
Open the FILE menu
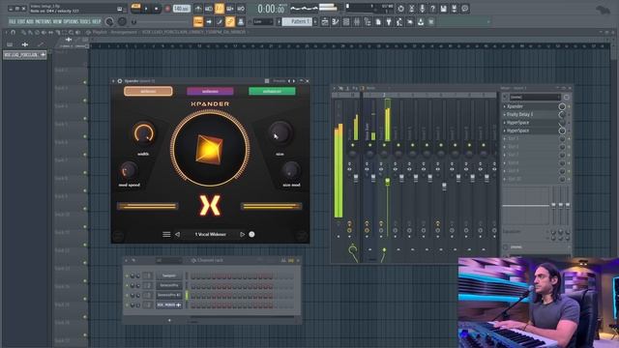pos(13,21)
